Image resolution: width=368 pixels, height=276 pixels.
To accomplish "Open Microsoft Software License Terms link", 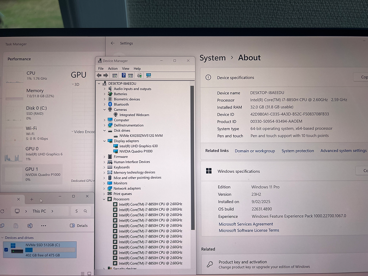I will pos(249,231).
